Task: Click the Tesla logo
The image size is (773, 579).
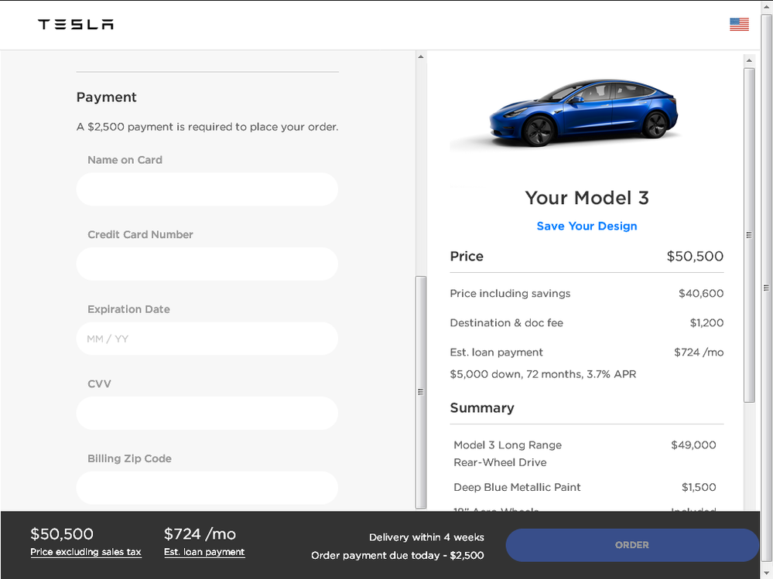Action: (75, 24)
